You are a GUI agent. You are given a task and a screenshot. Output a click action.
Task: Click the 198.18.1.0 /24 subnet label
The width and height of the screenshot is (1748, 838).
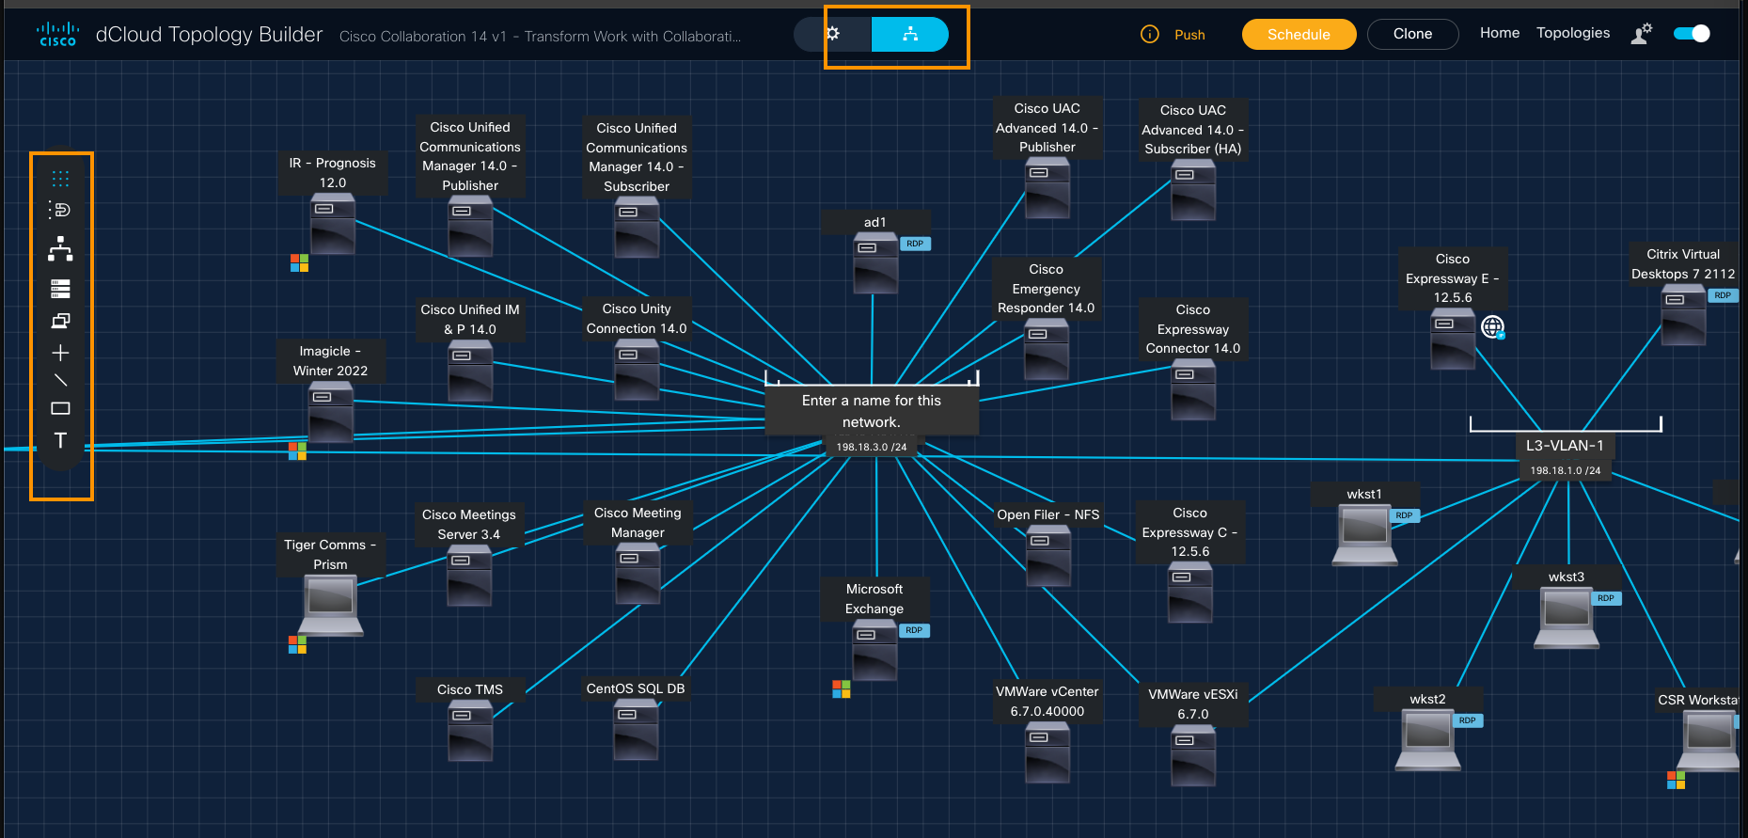pyautogui.click(x=1566, y=470)
